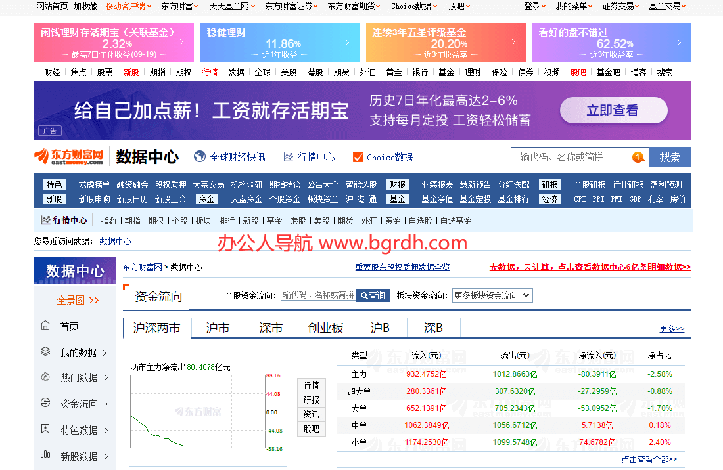Switch to 沪B tab
The height and width of the screenshot is (470, 723).
click(380, 328)
